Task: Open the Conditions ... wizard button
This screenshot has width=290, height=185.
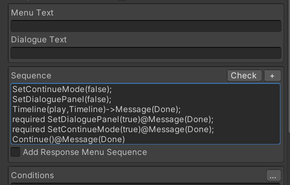Action: (x=274, y=175)
